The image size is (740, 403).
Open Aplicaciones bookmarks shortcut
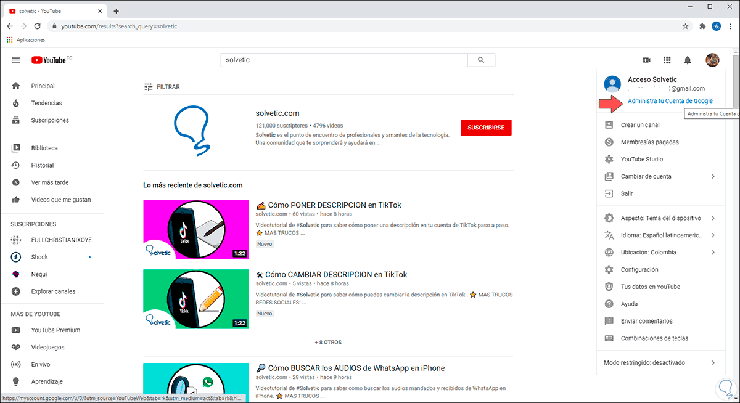tap(26, 40)
